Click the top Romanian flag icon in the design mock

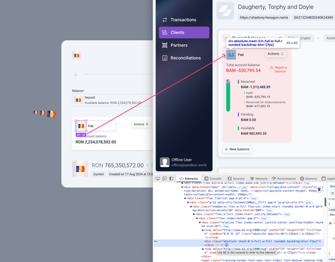click(x=76, y=56)
